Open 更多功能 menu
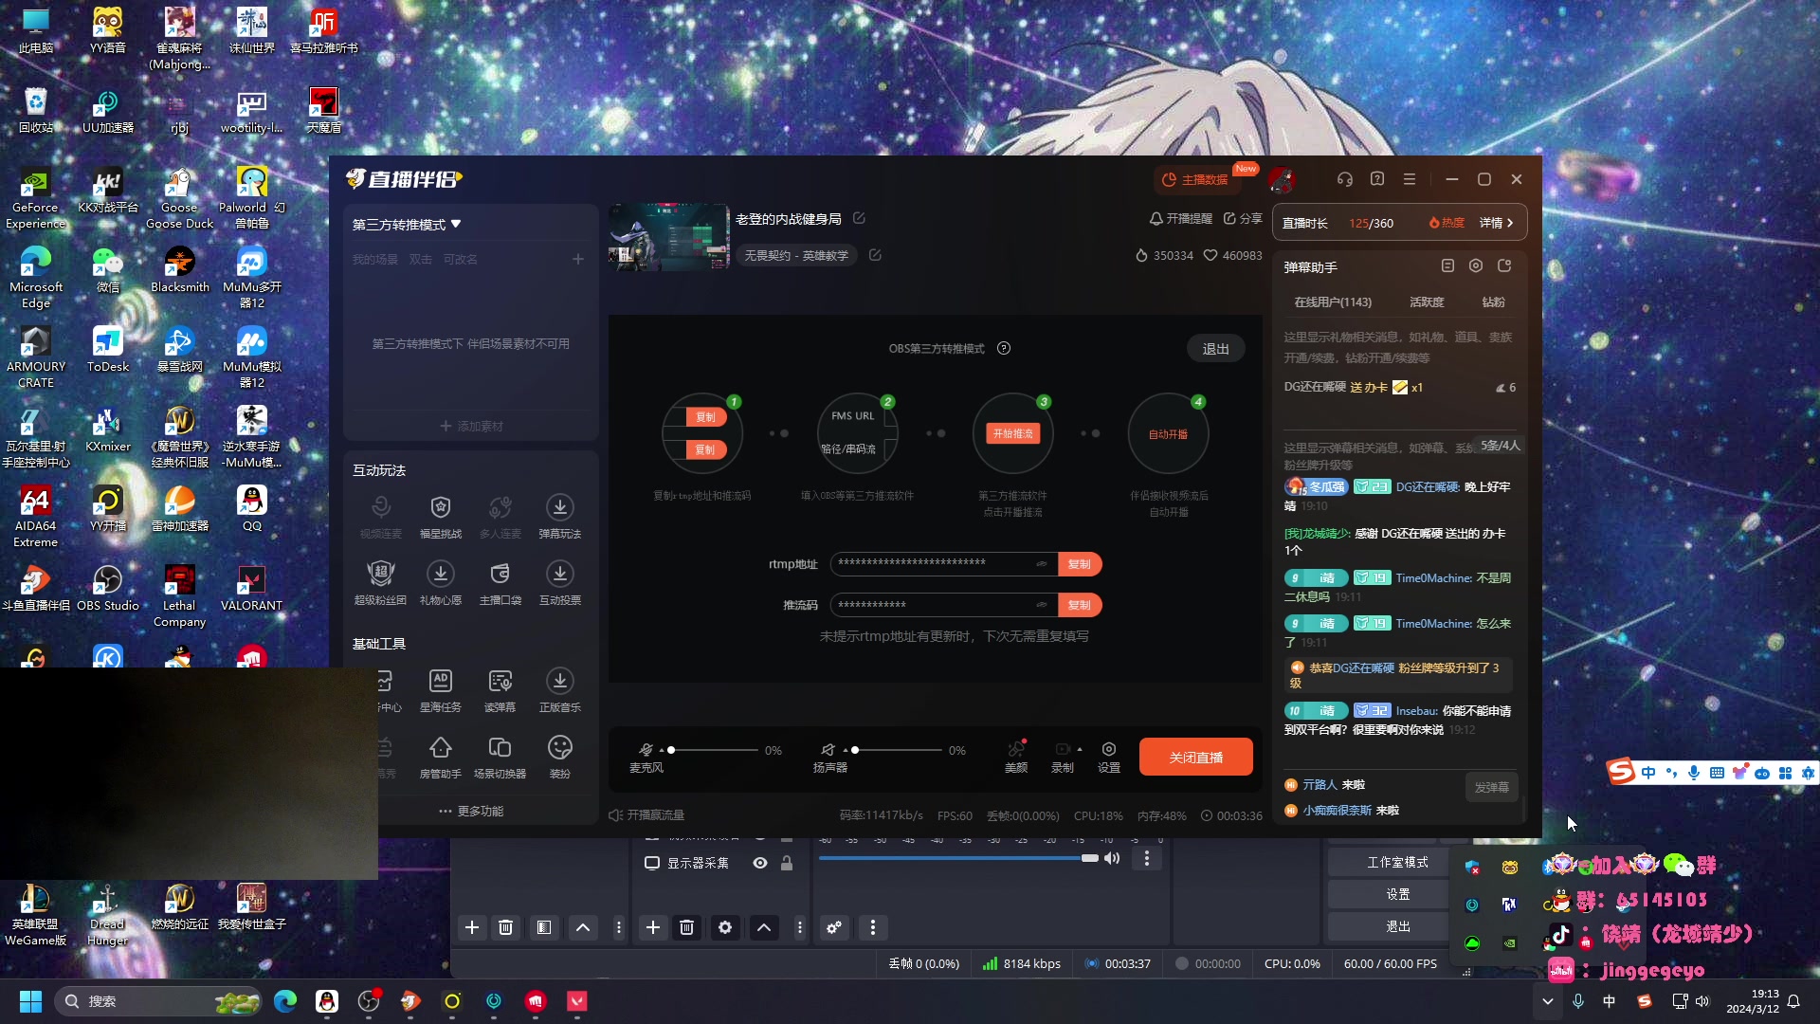Viewport: 1820px width, 1024px height. coord(471,811)
